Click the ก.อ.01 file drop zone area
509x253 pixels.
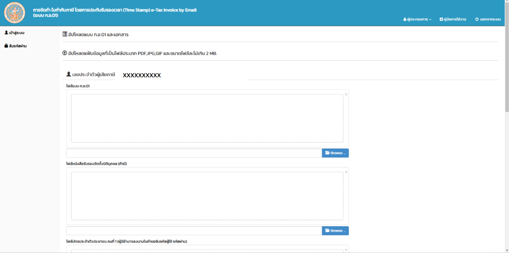pos(207,118)
